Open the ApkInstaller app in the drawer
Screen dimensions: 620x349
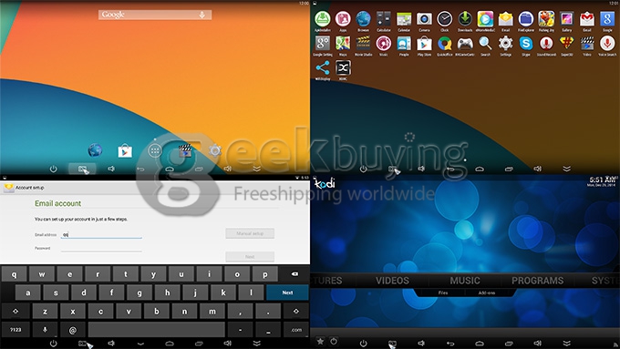click(x=322, y=19)
